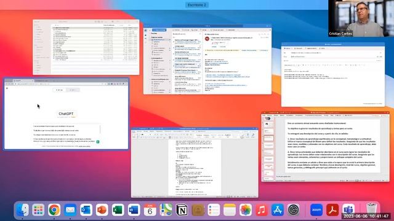Open Microsoft Outlook from the Dock

pyautogui.click(x=86, y=210)
